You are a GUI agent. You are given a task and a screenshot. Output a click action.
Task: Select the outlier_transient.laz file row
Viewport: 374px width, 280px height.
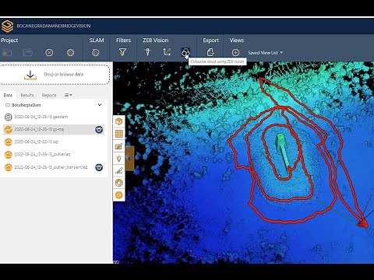(54, 167)
